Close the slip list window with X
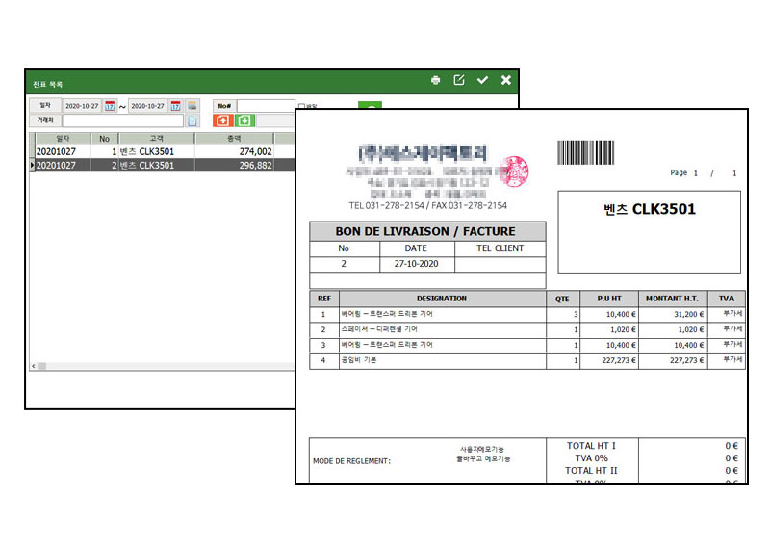 tap(506, 80)
